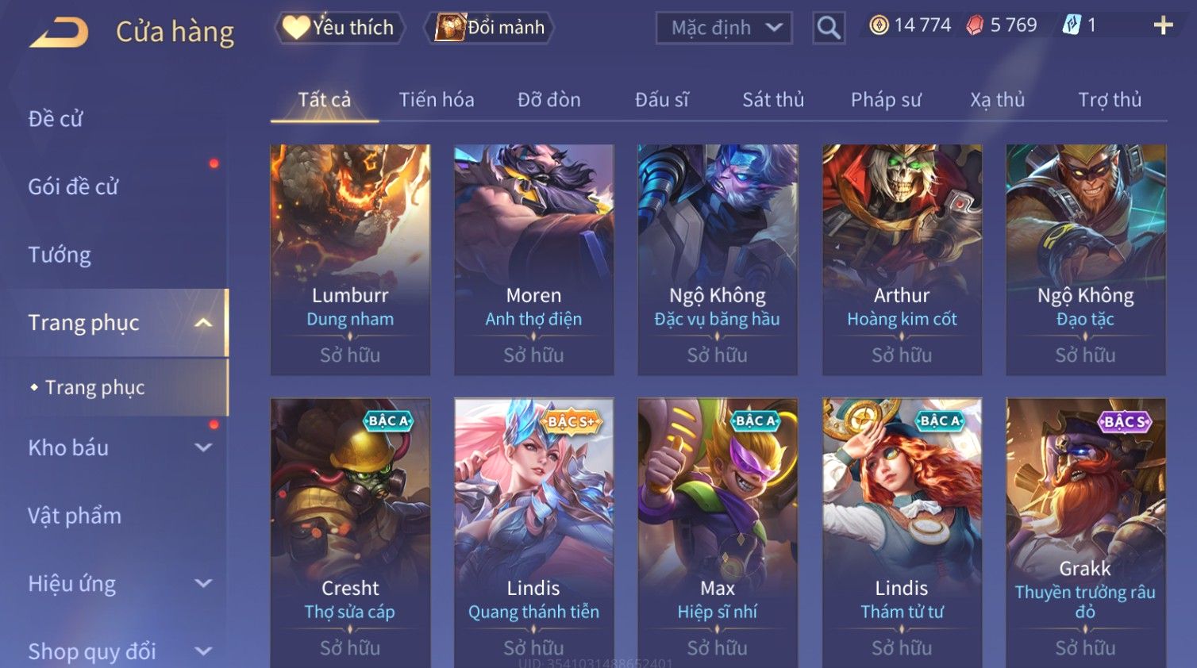This screenshot has width=1197, height=668.
Task: Open Đổi mảnh chest exchange
Action: click(x=489, y=28)
